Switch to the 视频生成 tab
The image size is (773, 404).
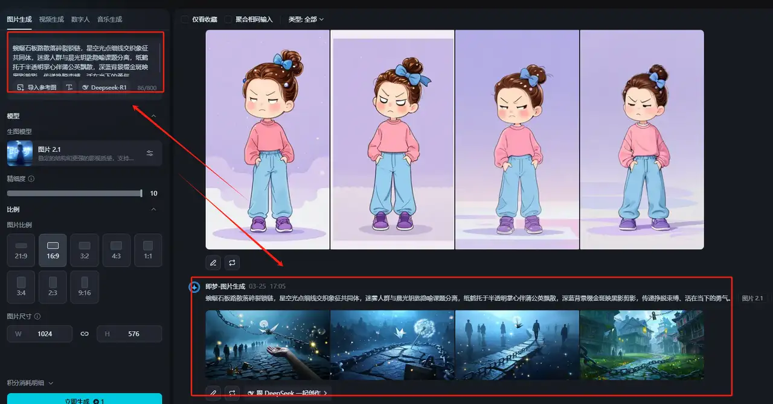[x=51, y=19]
